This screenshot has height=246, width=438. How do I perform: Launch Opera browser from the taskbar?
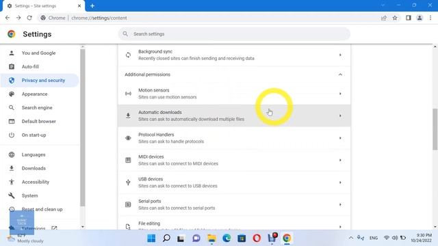[257, 238]
